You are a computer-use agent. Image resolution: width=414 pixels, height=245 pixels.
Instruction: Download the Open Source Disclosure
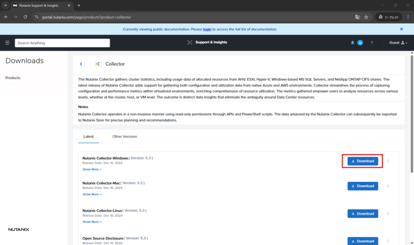pos(363,241)
